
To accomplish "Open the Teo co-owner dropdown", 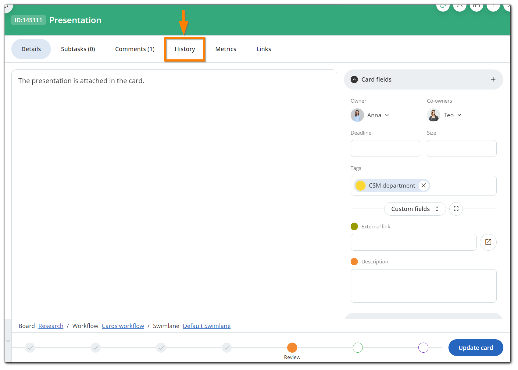I will [x=459, y=115].
